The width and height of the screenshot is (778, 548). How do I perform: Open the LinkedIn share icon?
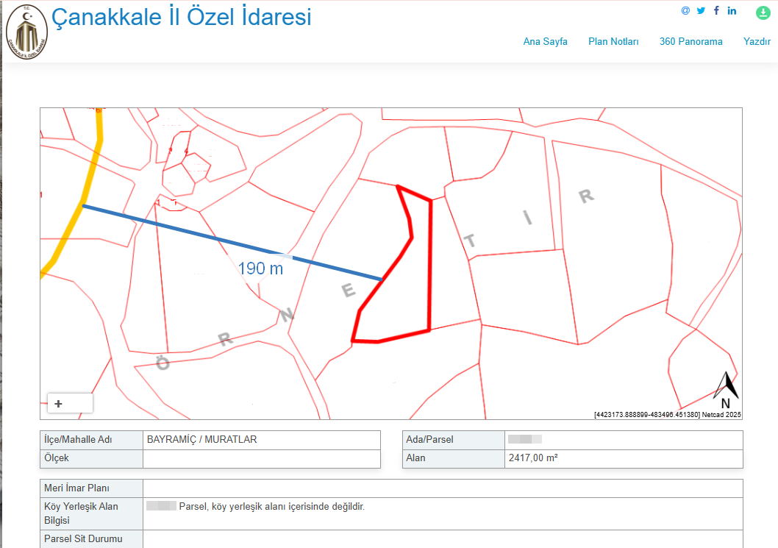click(732, 11)
